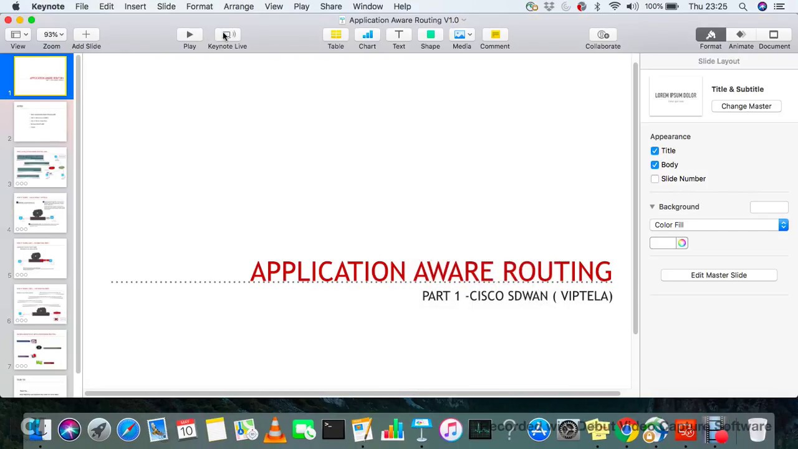798x449 pixels.
Task: Click the Background preview swatch
Action: click(x=769, y=207)
